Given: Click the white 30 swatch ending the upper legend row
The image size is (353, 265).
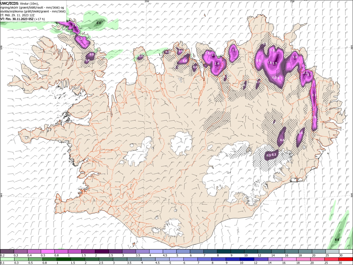Looking at the screenshot, I should point(346,251).
